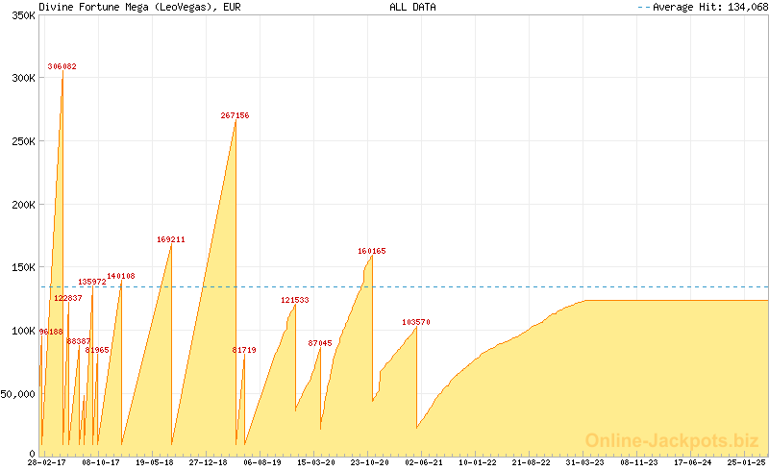Click the 306082 peak value label
The height and width of the screenshot is (471, 769).
[x=62, y=66]
